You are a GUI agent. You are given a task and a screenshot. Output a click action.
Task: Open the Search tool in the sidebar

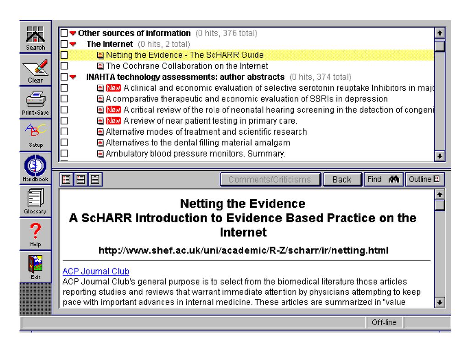coord(35,38)
